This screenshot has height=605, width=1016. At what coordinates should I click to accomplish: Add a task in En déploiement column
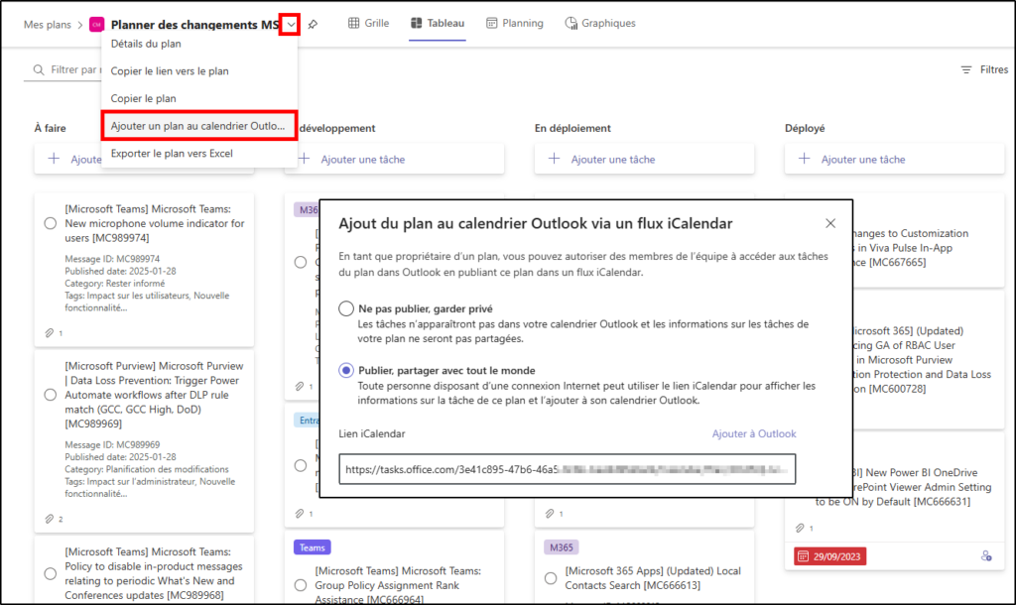[x=644, y=160]
